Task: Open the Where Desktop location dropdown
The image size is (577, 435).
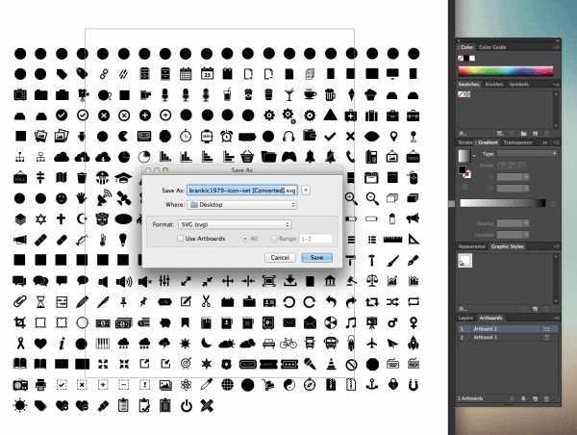Action: [x=241, y=204]
